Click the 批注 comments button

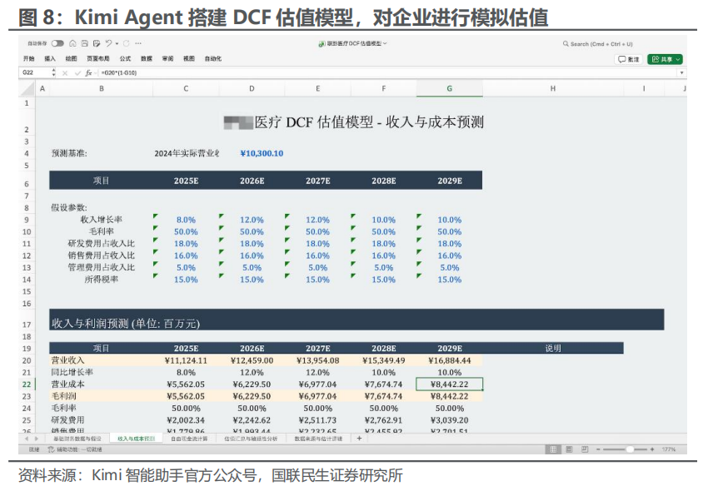coord(629,59)
